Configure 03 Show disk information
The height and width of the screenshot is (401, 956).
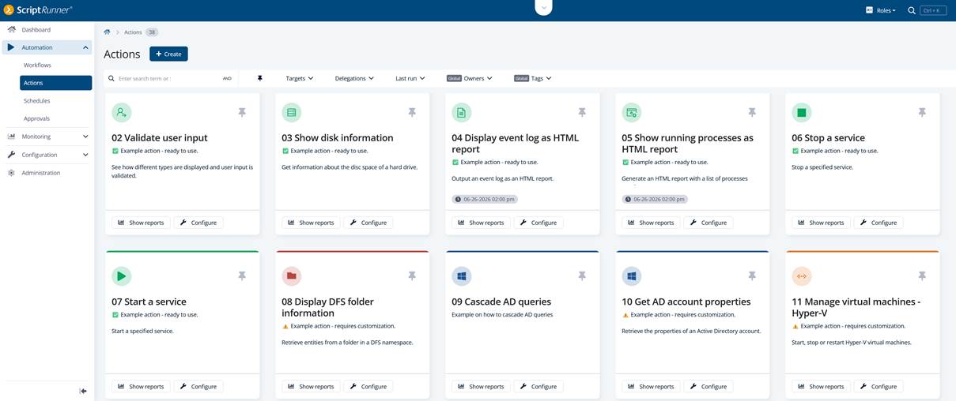click(x=368, y=223)
